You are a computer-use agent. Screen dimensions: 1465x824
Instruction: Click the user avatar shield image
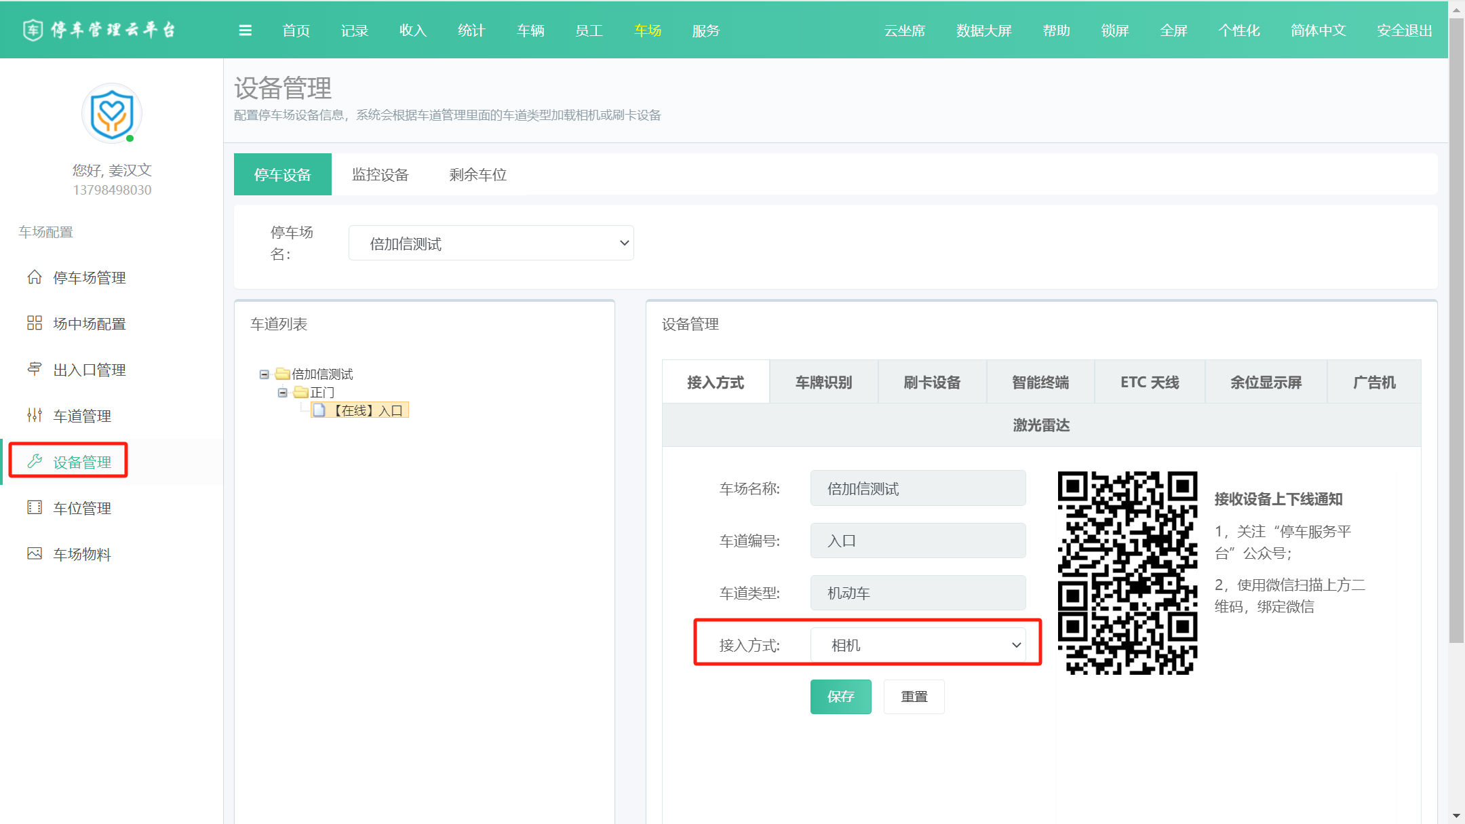coord(112,113)
